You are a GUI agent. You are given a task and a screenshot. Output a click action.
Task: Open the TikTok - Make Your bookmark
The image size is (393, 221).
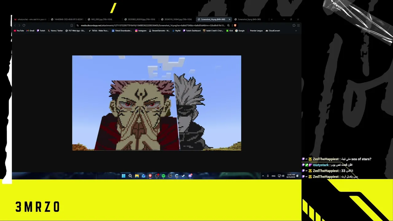tap(99, 31)
